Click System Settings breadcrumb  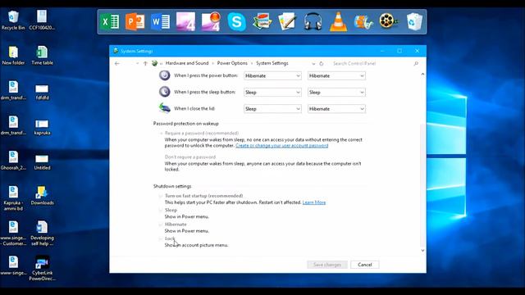click(272, 63)
